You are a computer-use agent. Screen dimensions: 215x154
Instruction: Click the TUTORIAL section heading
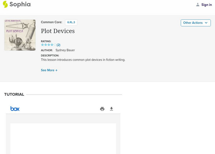(14, 94)
